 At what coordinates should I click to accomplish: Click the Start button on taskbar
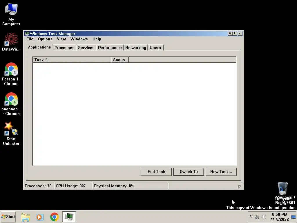pyautogui.click(x=8, y=217)
